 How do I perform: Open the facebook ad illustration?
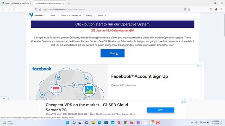click(68, 82)
